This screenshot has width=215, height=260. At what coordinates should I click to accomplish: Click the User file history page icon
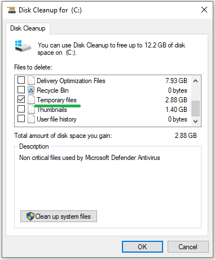tap(31, 119)
